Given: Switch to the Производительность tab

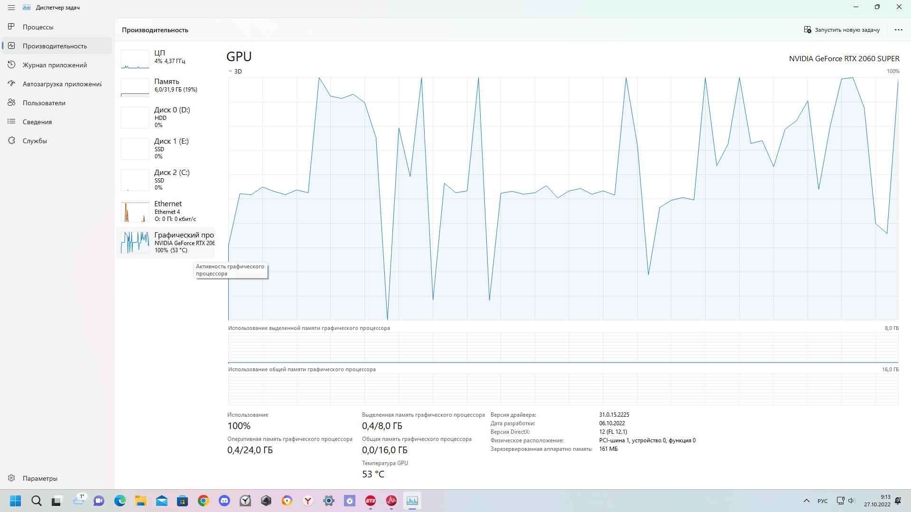Looking at the screenshot, I should (x=55, y=46).
